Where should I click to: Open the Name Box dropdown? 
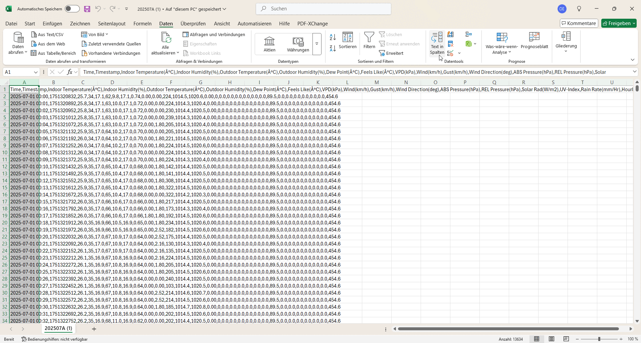(x=36, y=72)
